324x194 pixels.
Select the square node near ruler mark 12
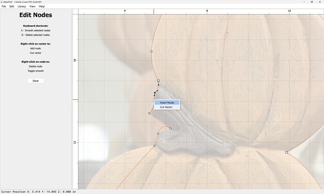click(286, 153)
